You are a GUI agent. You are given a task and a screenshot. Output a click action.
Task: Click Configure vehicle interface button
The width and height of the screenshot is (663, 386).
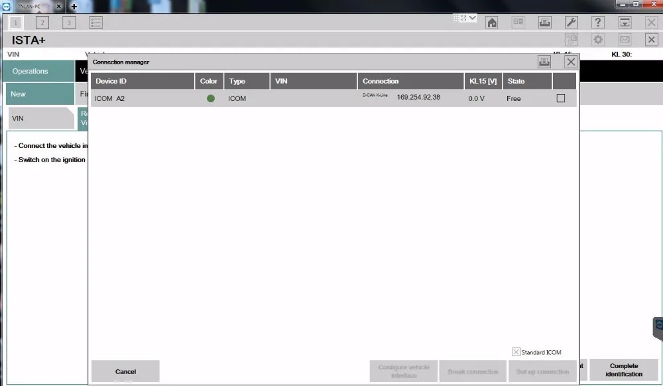point(404,371)
